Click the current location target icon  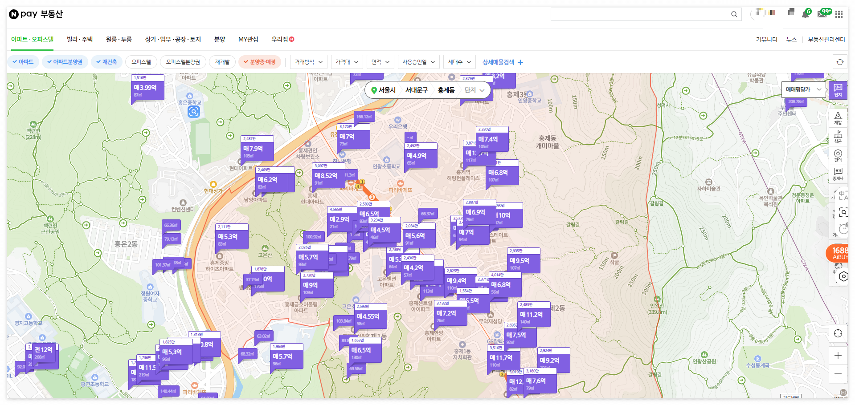click(x=838, y=333)
